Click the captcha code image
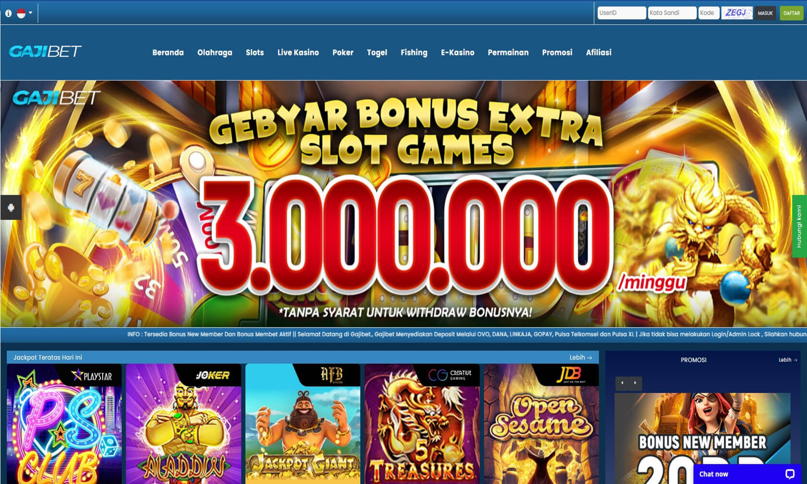Viewport: 807px width, 484px height. tap(737, 13)
